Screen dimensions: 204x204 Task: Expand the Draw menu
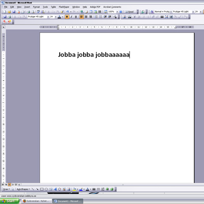[x=7, y=189]
